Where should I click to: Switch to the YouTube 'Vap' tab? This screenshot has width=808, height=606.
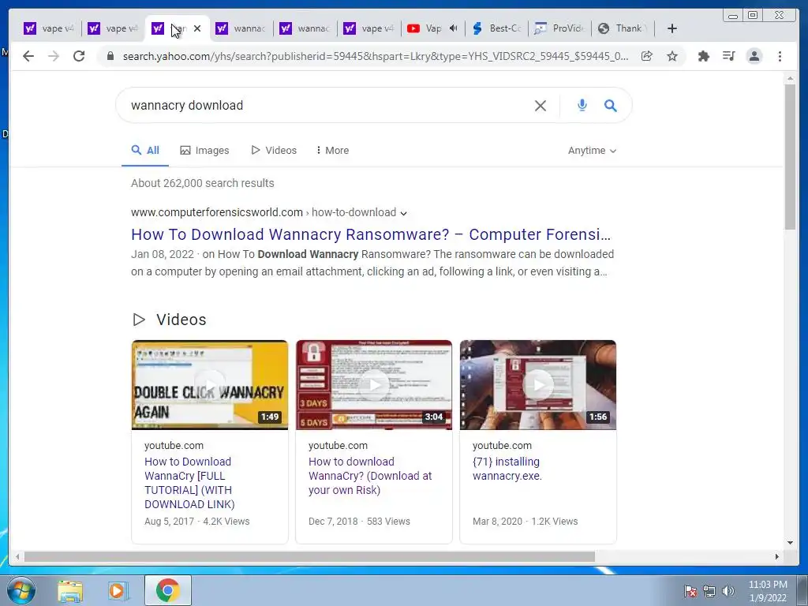click(x=425, y=28)
